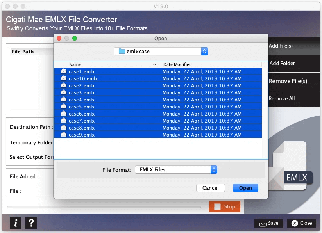322x233 pixels.
Task: Click the modified date of case5.emlx
Action: 202,107
